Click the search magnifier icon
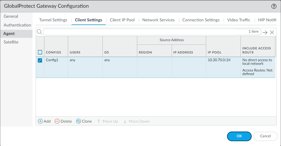 pos(39,32)
